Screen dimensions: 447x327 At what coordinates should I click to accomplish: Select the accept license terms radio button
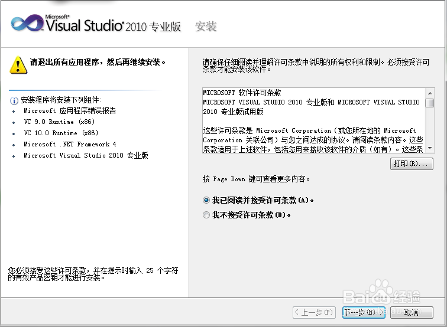(x=206, y=200)
